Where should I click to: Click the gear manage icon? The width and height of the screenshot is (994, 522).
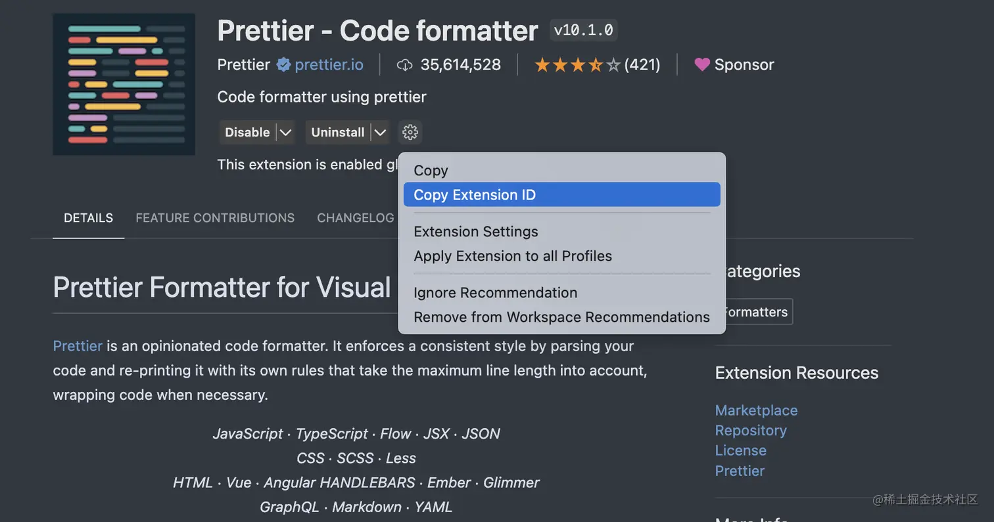pos(410,132)
